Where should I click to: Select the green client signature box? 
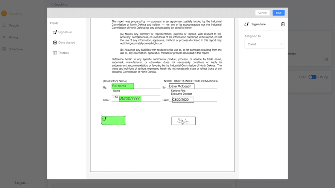[x=113, y=120]
